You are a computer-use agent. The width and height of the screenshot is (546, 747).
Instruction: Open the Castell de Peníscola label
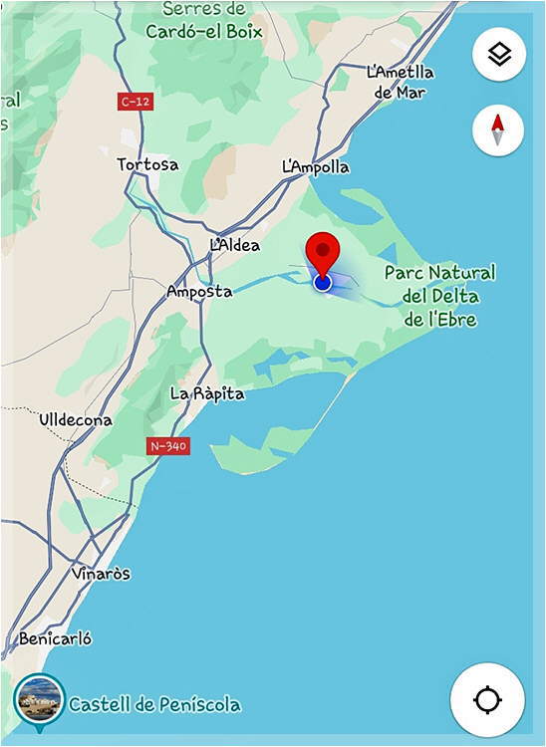[154, 704]
